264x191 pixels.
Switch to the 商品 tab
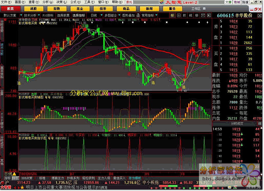(x=126, y=8)
